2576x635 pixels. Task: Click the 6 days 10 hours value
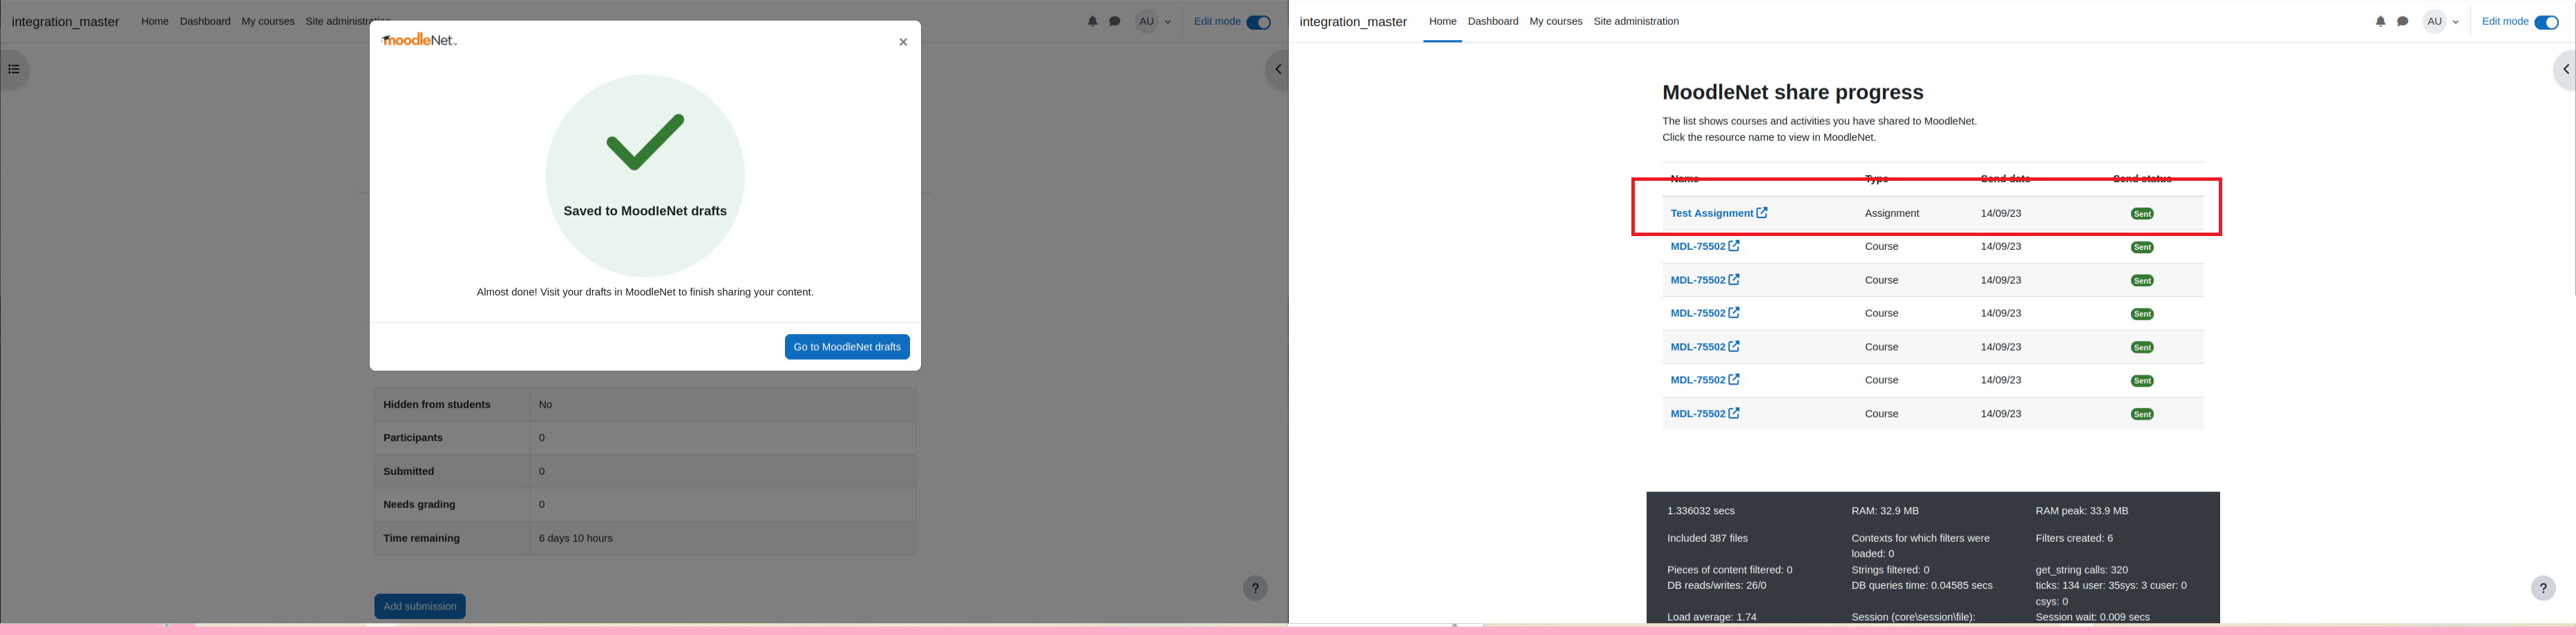click(x=576, y=538)
